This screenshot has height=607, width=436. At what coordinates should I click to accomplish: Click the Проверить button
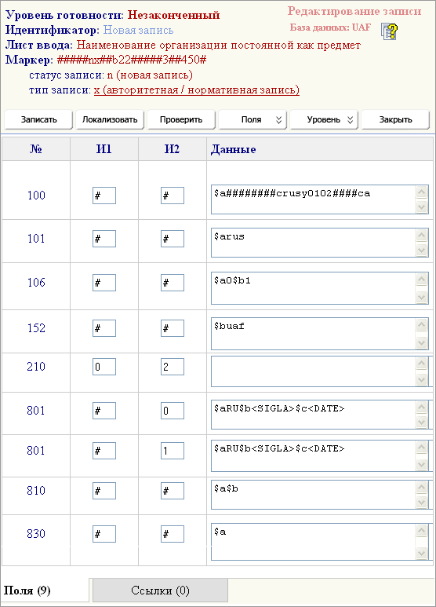tap(181, 119)
